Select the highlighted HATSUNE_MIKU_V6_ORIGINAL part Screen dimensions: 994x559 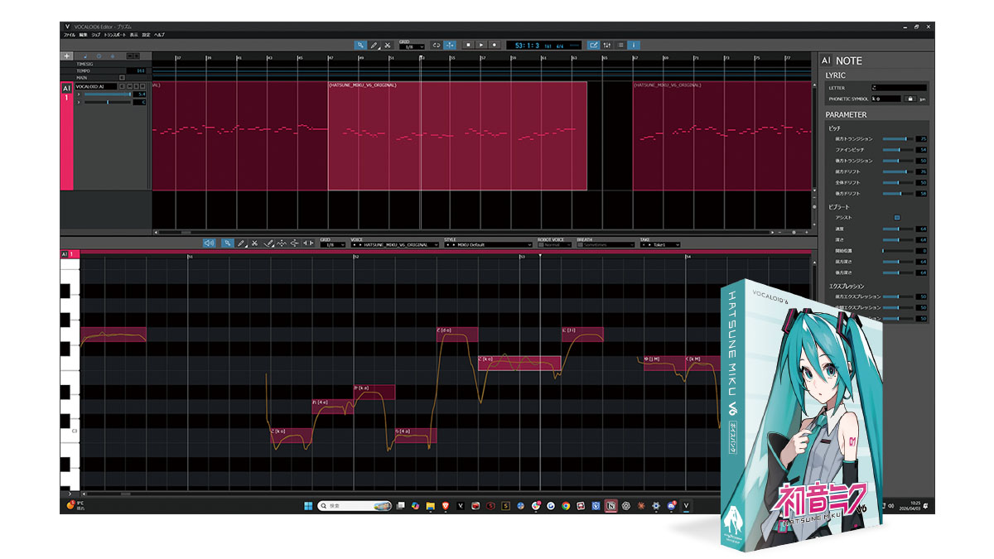coord(457,136)
